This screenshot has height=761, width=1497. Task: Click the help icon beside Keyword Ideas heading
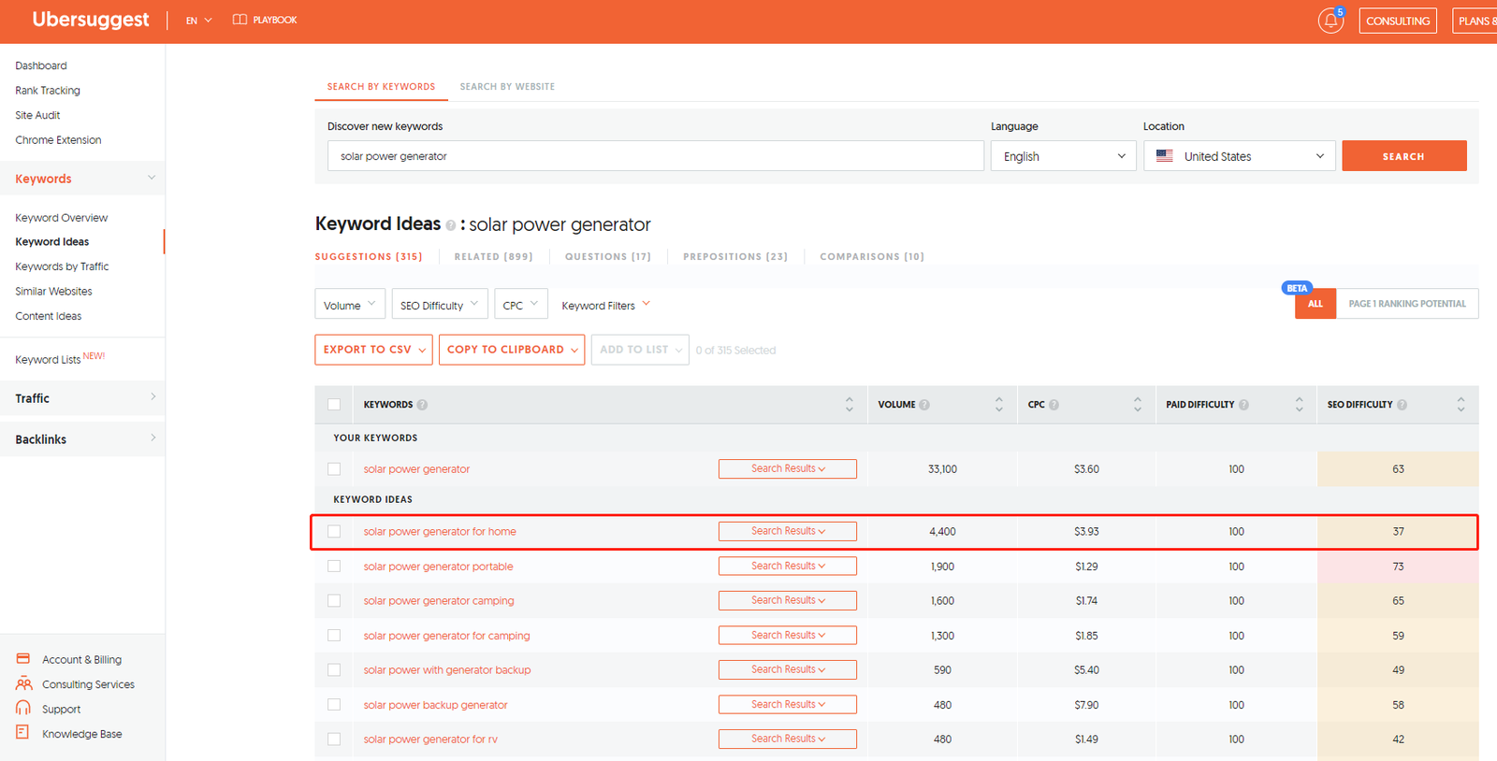click(451, 225)
